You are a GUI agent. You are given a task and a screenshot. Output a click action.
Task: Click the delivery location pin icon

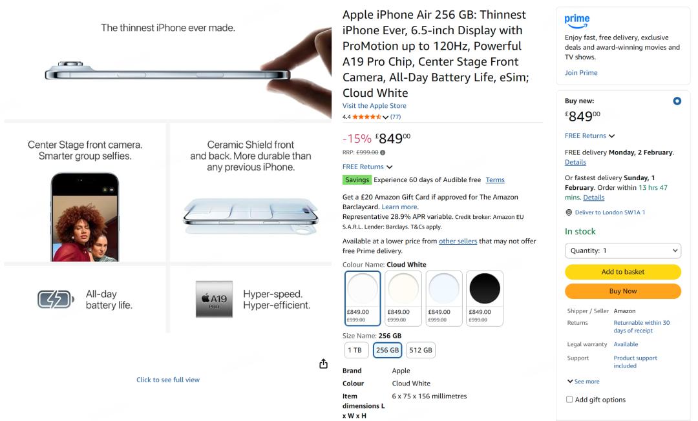[568, 212]
